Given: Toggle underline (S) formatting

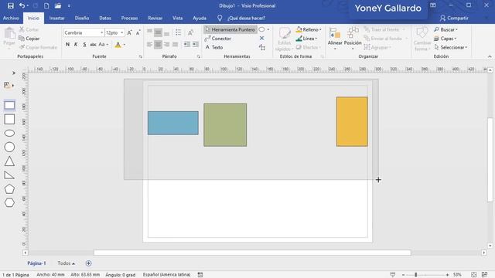Looking at the screenshot, I should pos(84,45).
